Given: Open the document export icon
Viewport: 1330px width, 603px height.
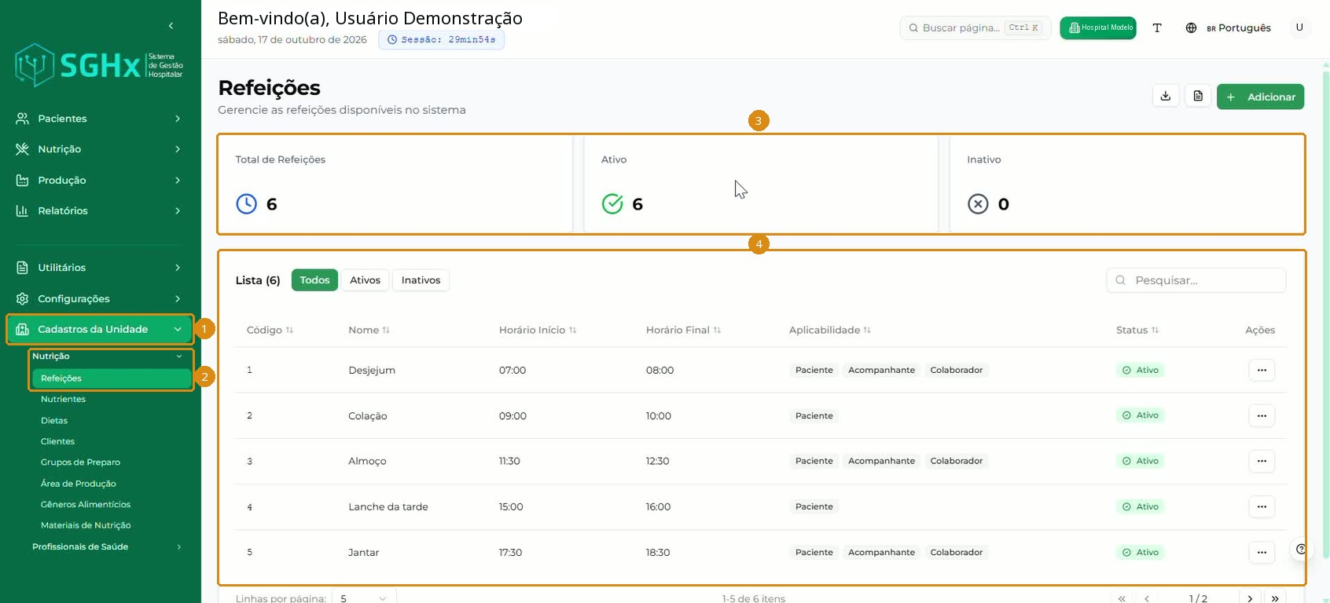Looking at the screenshot, I should (x=1198, y=97).
